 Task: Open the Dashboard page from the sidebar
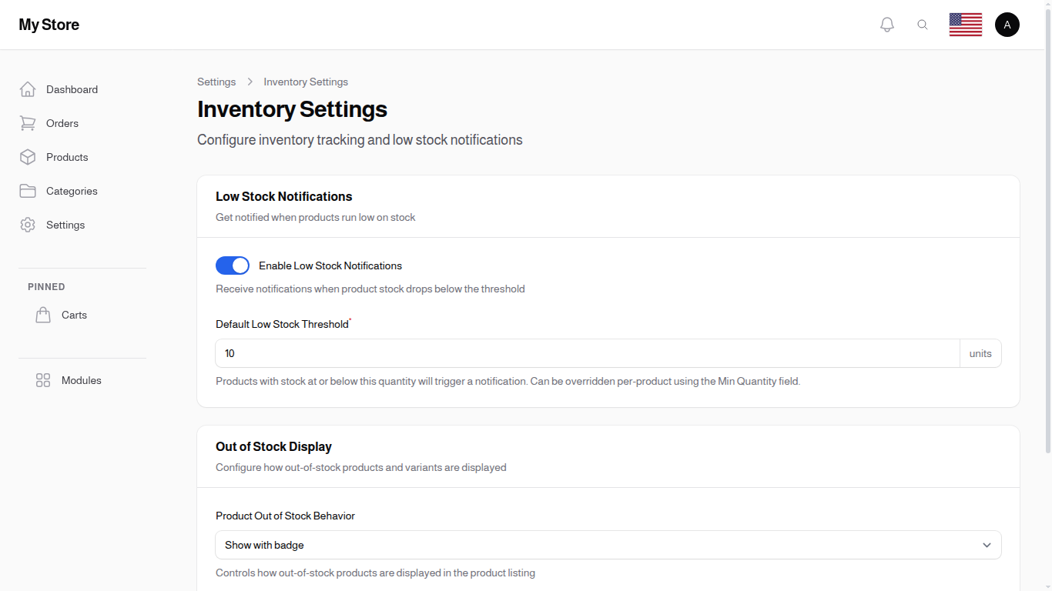click(x=72, y=89)
